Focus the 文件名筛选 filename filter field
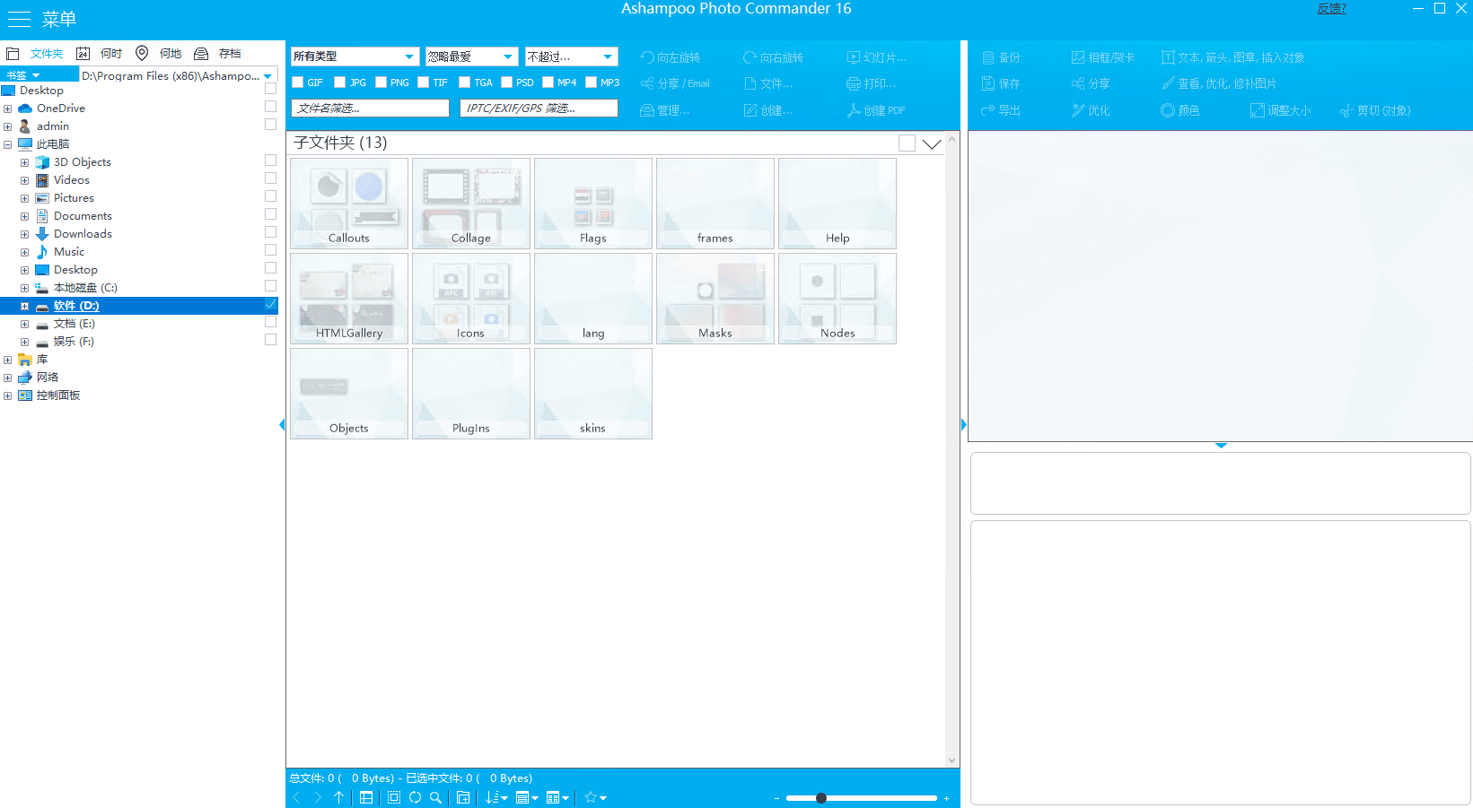Screen dimensions: 1473x808 [370, 109]
